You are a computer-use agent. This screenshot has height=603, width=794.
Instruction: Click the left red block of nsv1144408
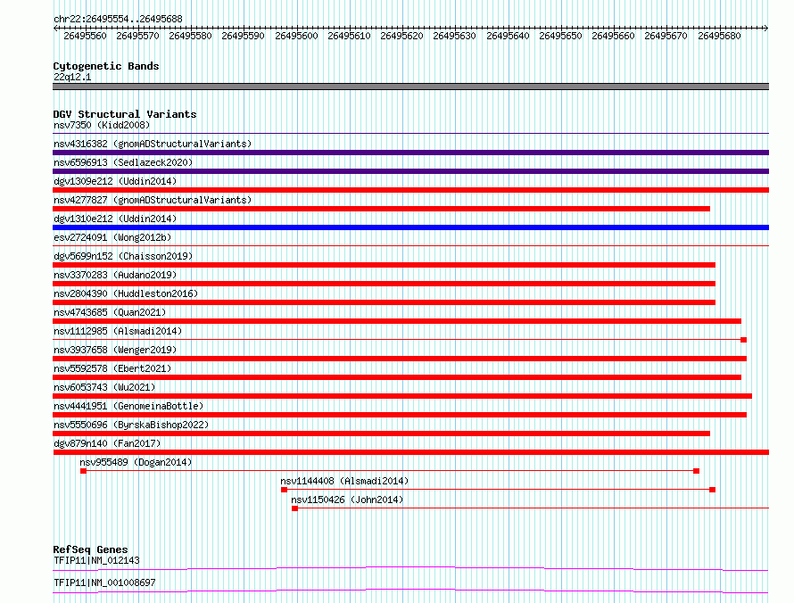pyautogui.click(x=284, y=490)
